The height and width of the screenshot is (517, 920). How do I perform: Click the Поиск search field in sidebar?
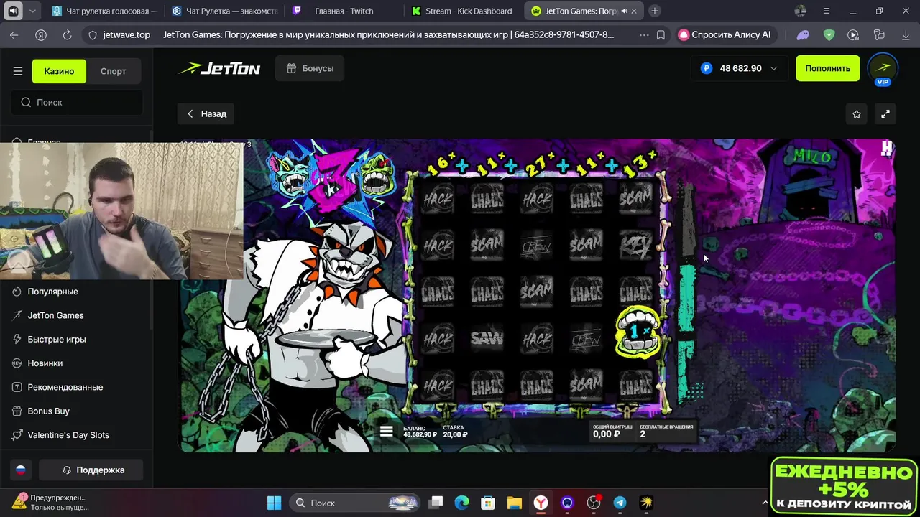(x=76, y=102)
